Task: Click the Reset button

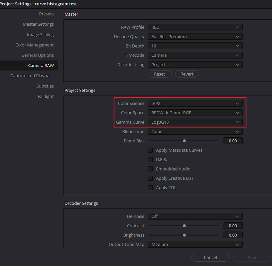Action: [160, 74]
